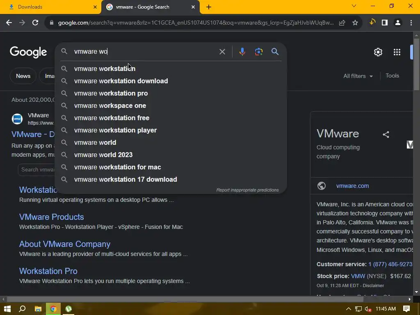Click the 'Search vmware' site search box
The height and width of the screenshot is (315, 420).
click(37, 170)
